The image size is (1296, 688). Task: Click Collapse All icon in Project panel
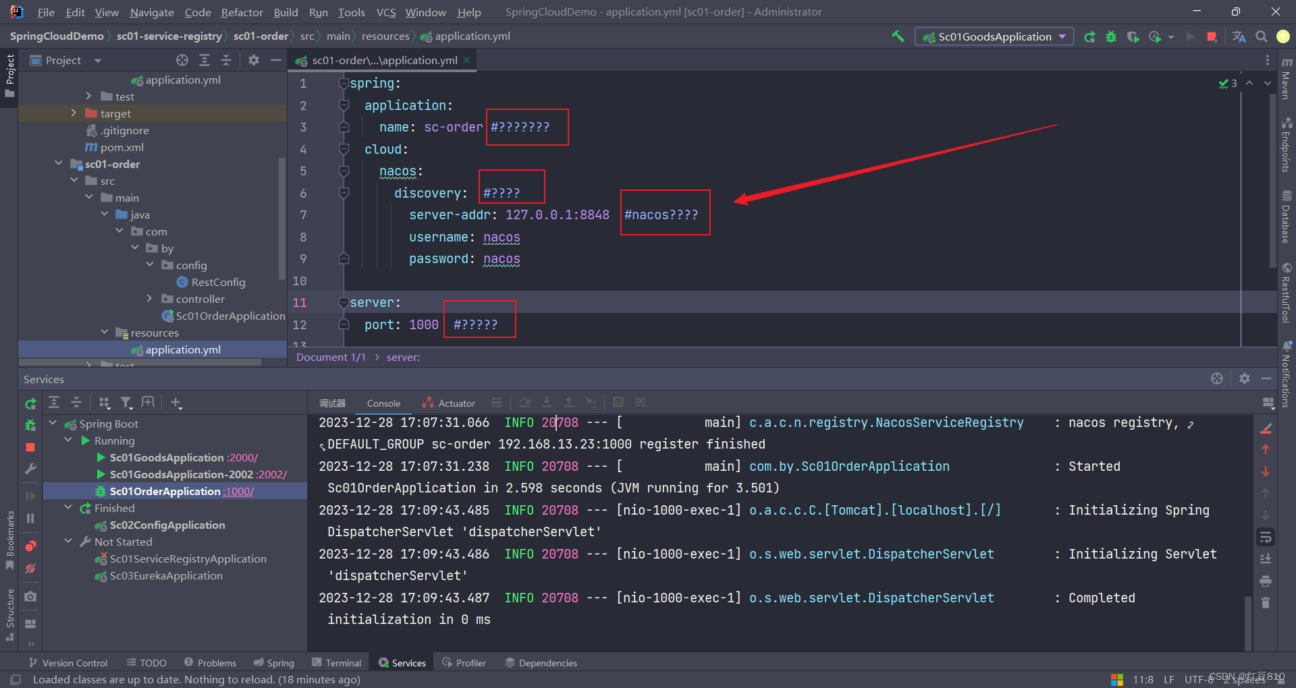pyautogui.click(x=226, y=60)
